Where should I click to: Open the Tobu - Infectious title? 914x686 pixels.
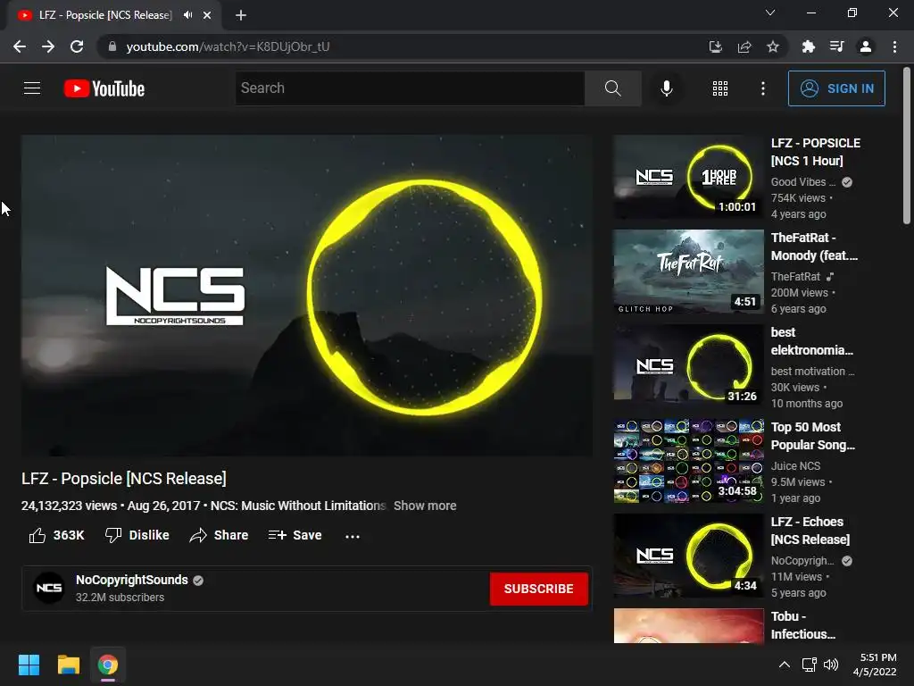(x=802, y=625)
